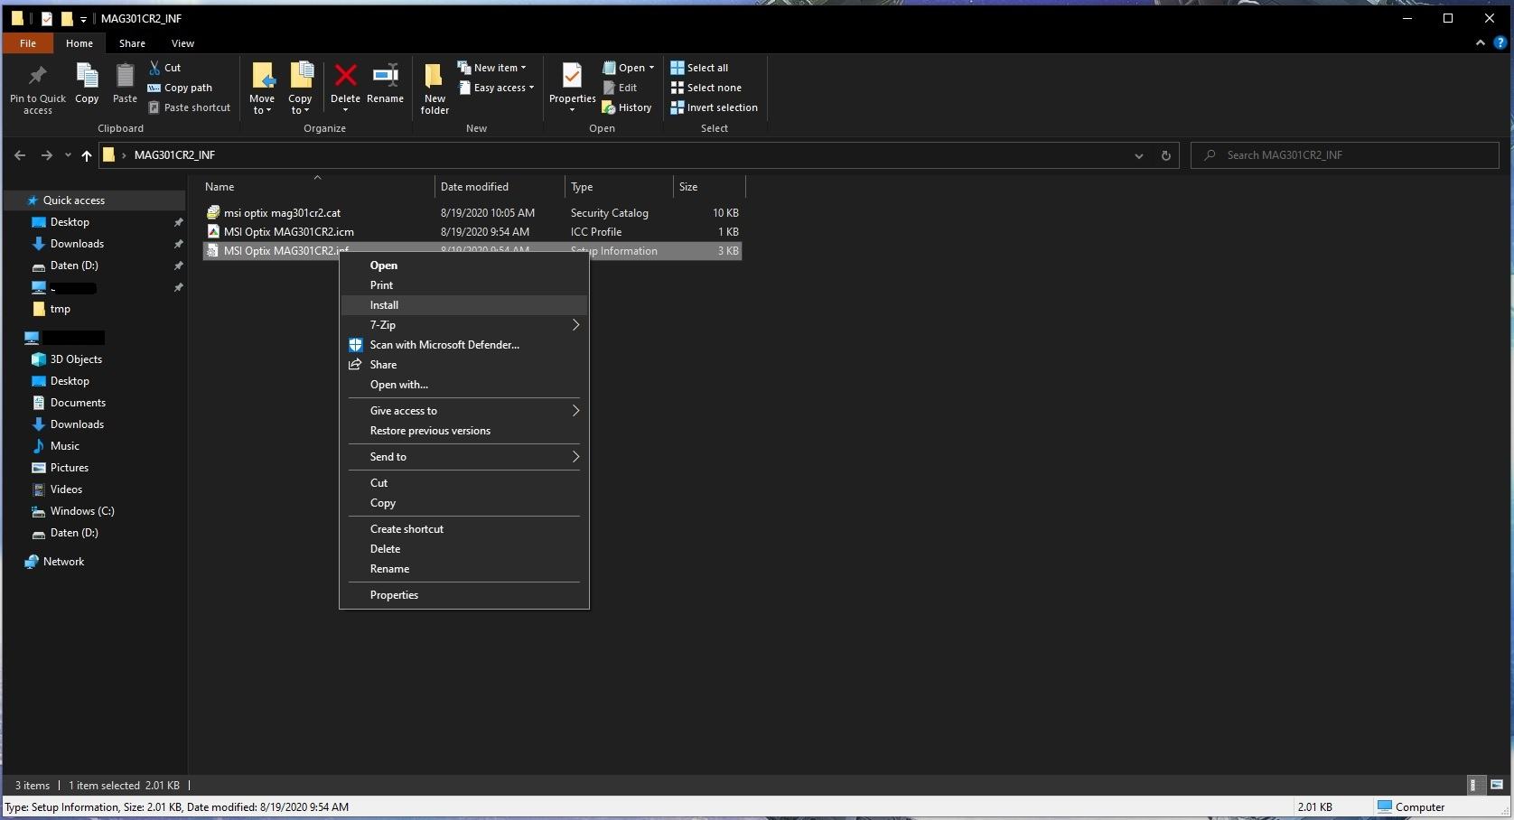Open the New item dropdown
The height and width of the screenshot is (820, 1514).
(491, 68)
